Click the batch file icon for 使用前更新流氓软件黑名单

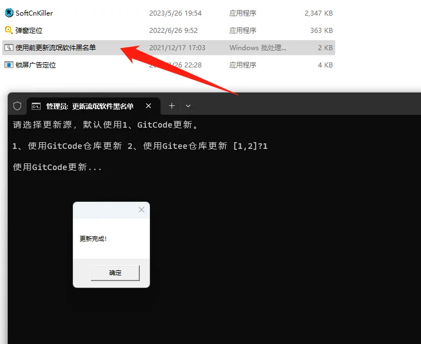click(8, 47)
